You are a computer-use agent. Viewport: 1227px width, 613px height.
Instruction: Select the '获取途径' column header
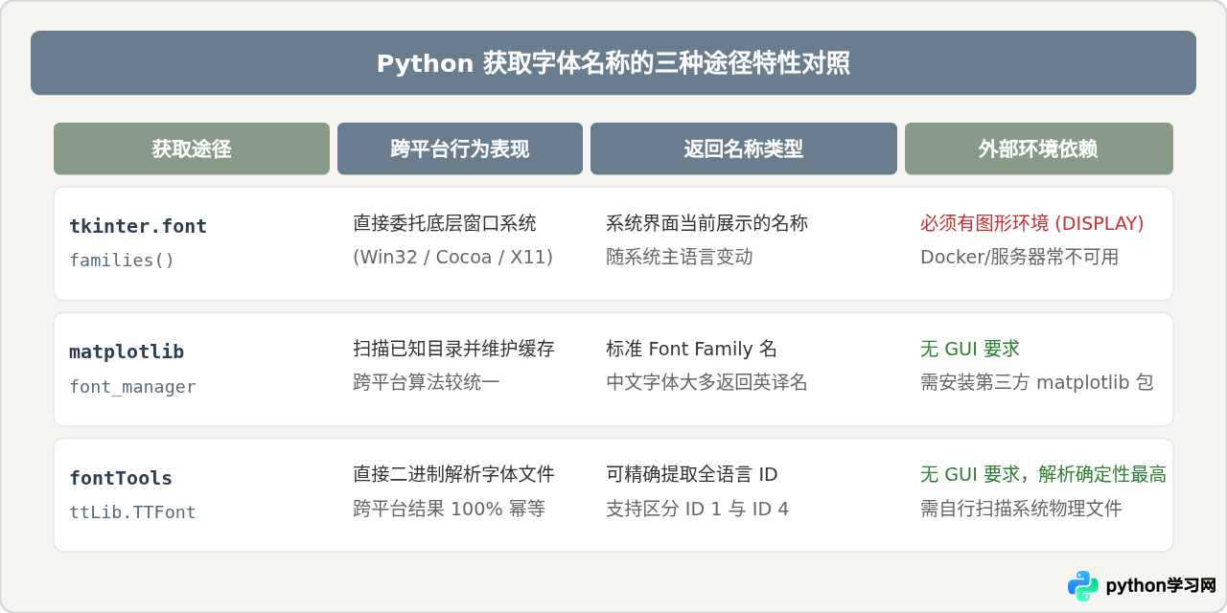point(192,148)
